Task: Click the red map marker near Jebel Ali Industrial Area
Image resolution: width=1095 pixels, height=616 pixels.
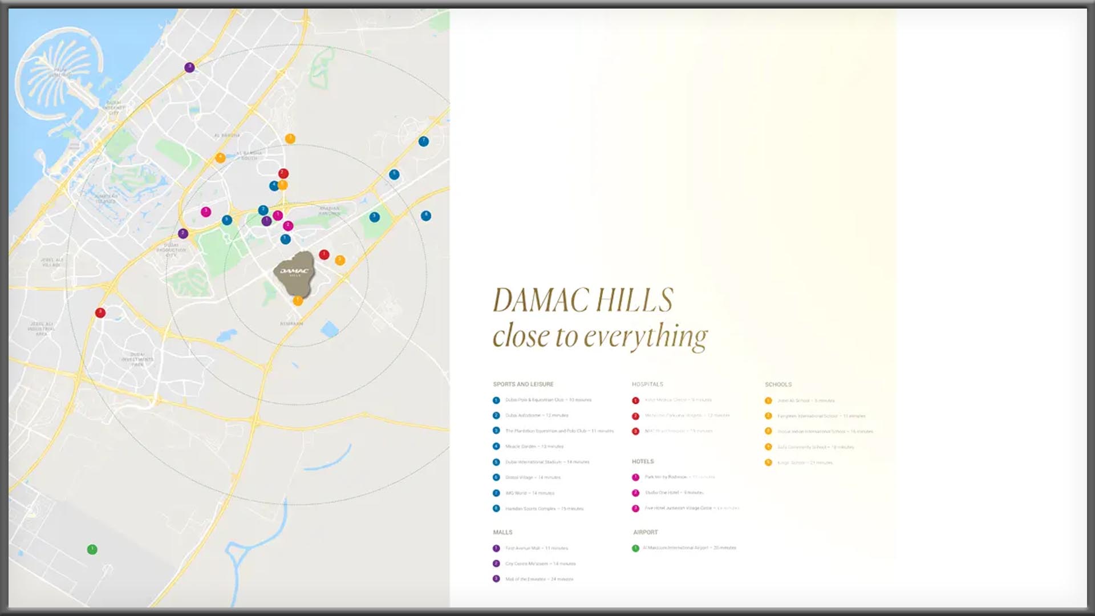Action: 100,313
